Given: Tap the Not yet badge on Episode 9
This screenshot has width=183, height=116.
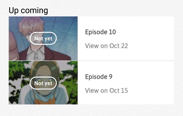Looking at the screenshot, I should [43, 83].
